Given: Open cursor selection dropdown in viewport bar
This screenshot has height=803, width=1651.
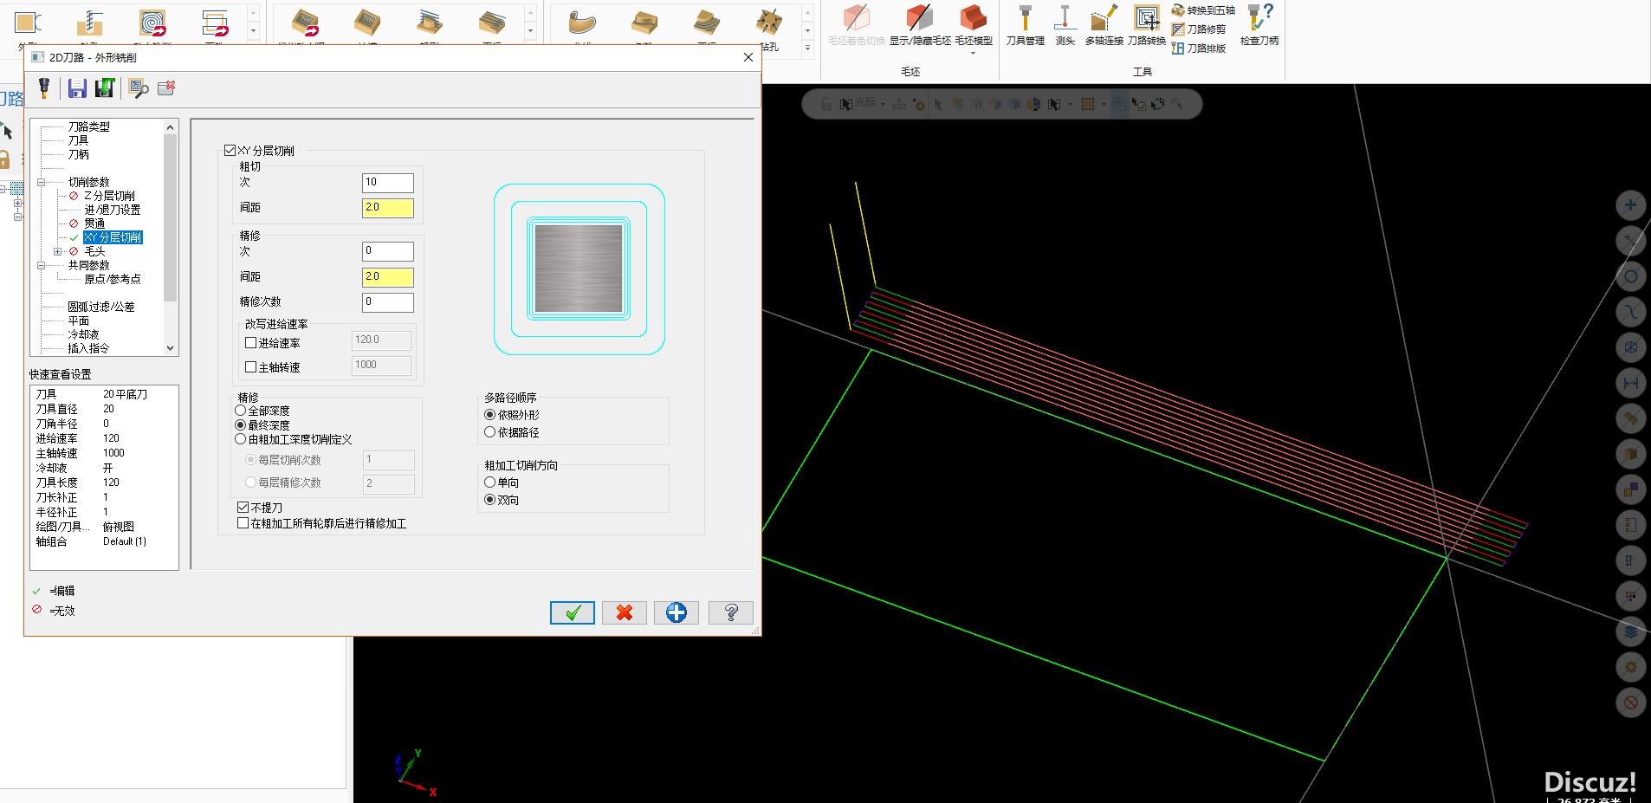Looking at the screenshot, I should pyautogui.click(x=883, y=104).
